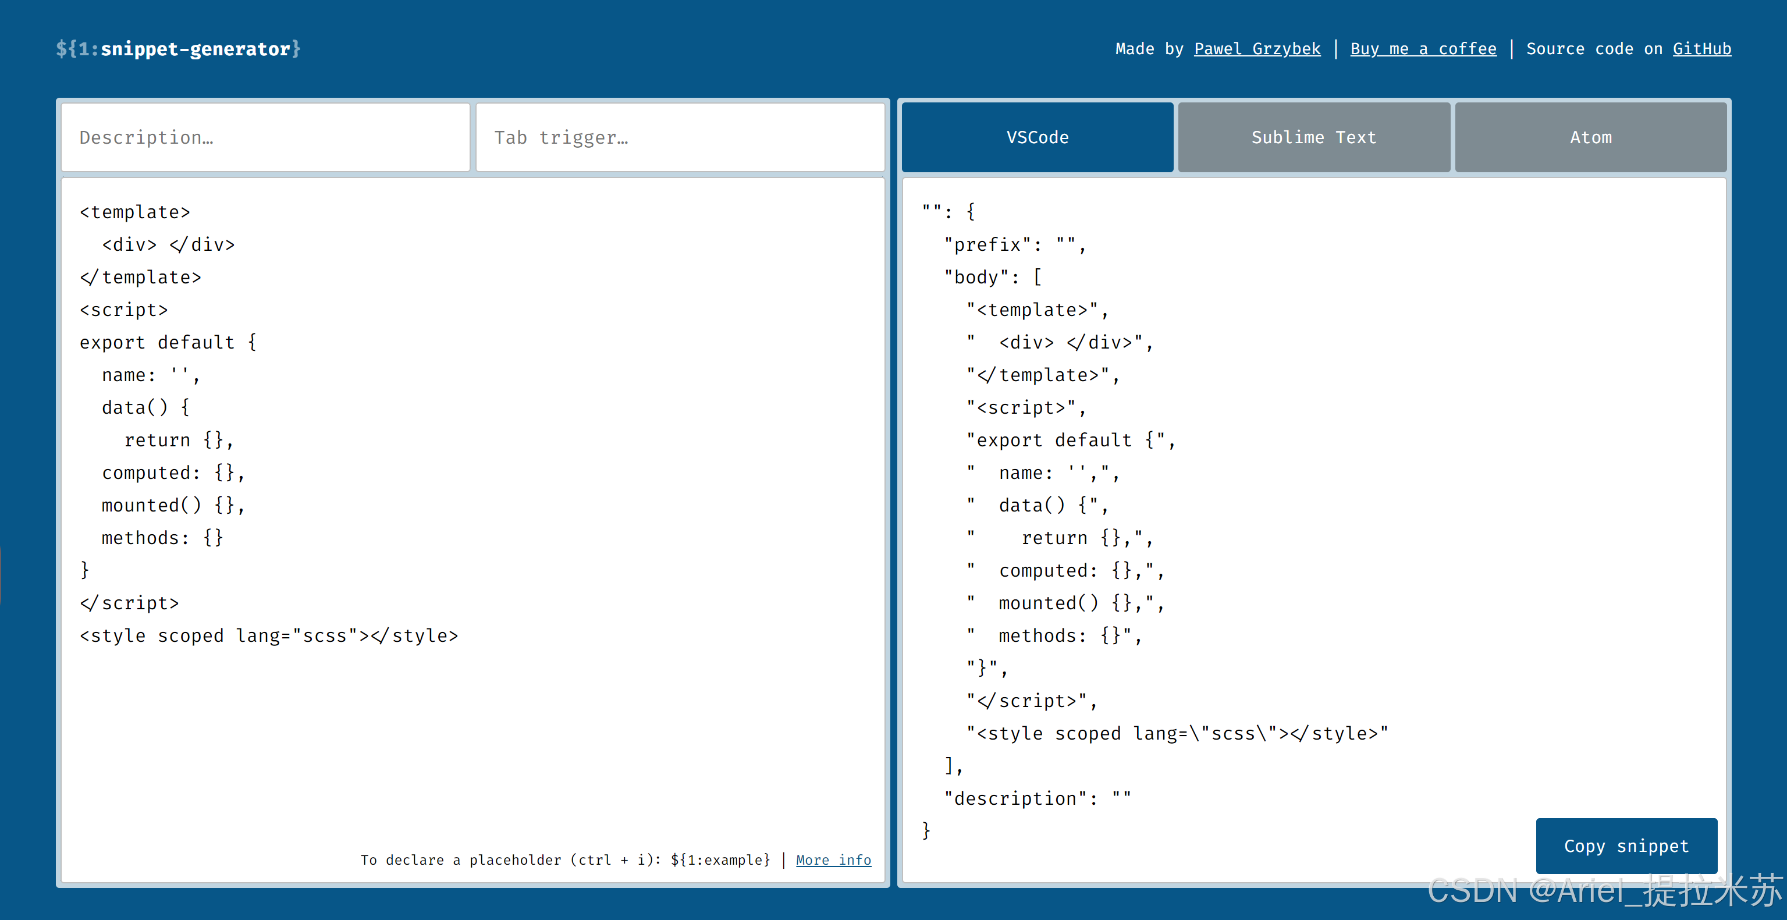Open the Buy me a coffee link

pyautogui.click(x=1423, y=48)
